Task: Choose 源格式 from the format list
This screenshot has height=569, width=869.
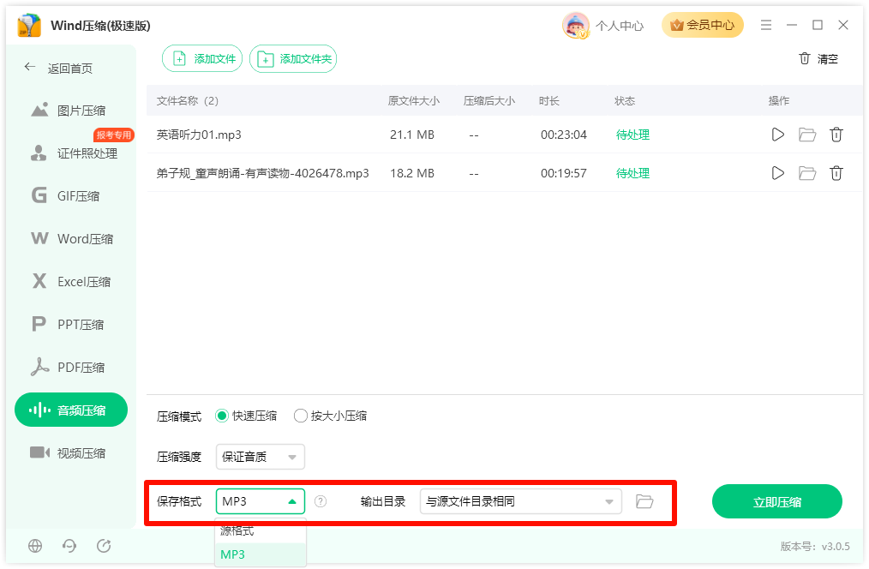Action: coord(261,530)
